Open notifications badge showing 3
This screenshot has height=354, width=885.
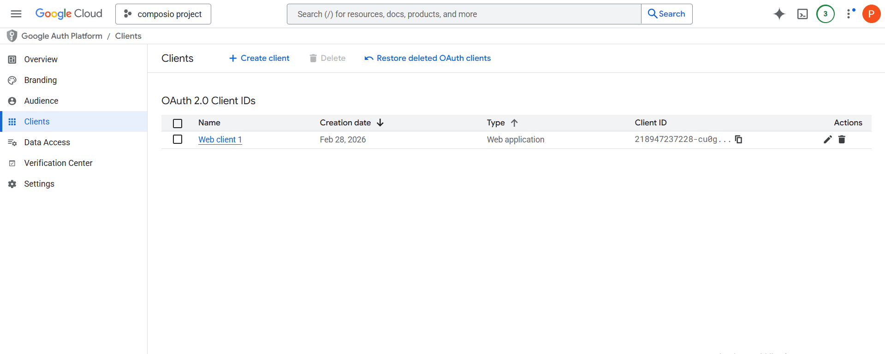[826, 14]
